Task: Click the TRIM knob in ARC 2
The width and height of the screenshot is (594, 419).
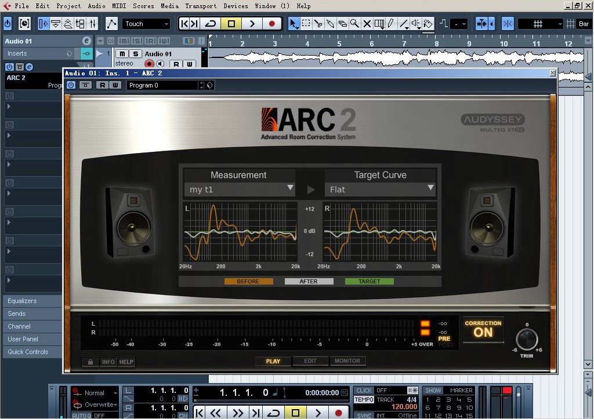Action: point(527,339)
